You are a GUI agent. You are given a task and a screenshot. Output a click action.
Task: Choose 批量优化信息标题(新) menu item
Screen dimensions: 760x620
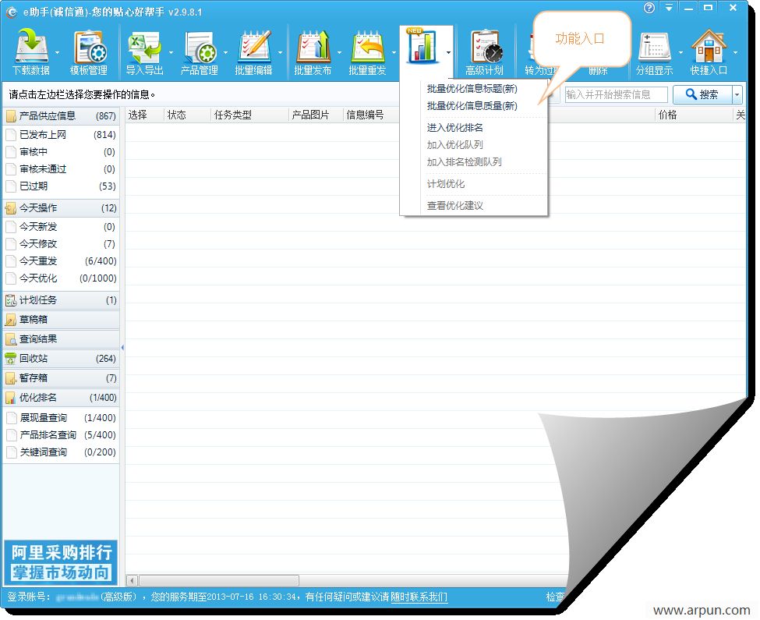pyautogui.click(x=472, y=89)
